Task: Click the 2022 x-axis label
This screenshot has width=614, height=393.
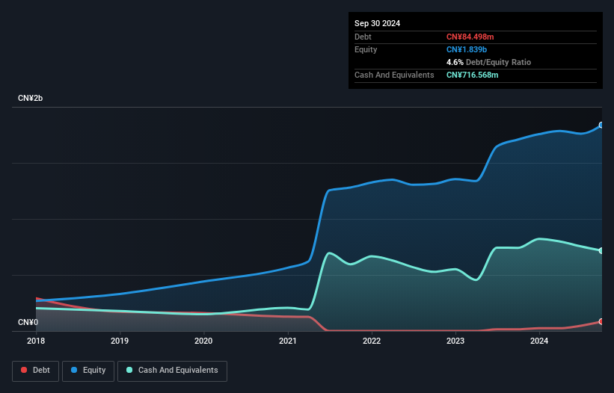Action: click(x=372, y=341)
